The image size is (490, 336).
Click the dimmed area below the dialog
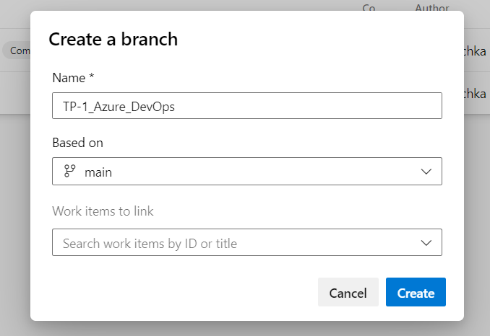[x=246, y=329]
